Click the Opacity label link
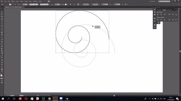This screenshot has width=181, height=101. point(52,4)
